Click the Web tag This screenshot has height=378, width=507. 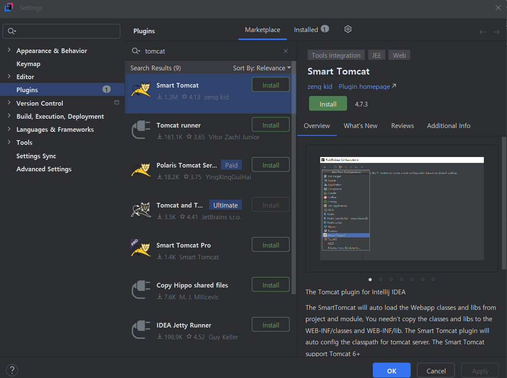tap(399, 55)
